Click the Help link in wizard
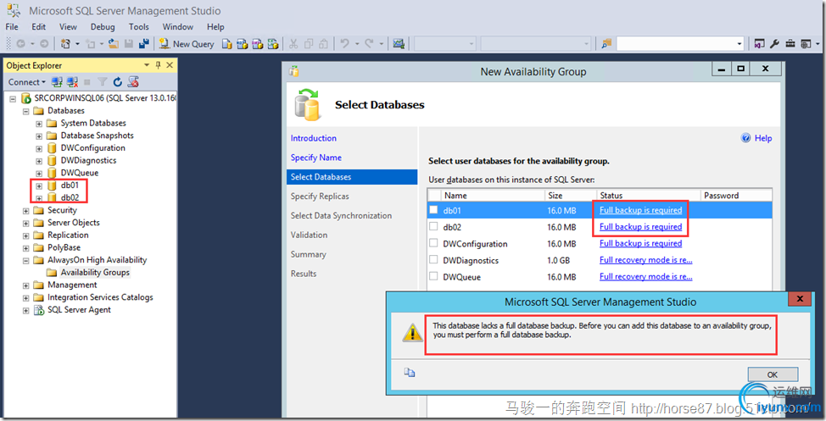Screen dimensions: 826x421 click(763, 138)
